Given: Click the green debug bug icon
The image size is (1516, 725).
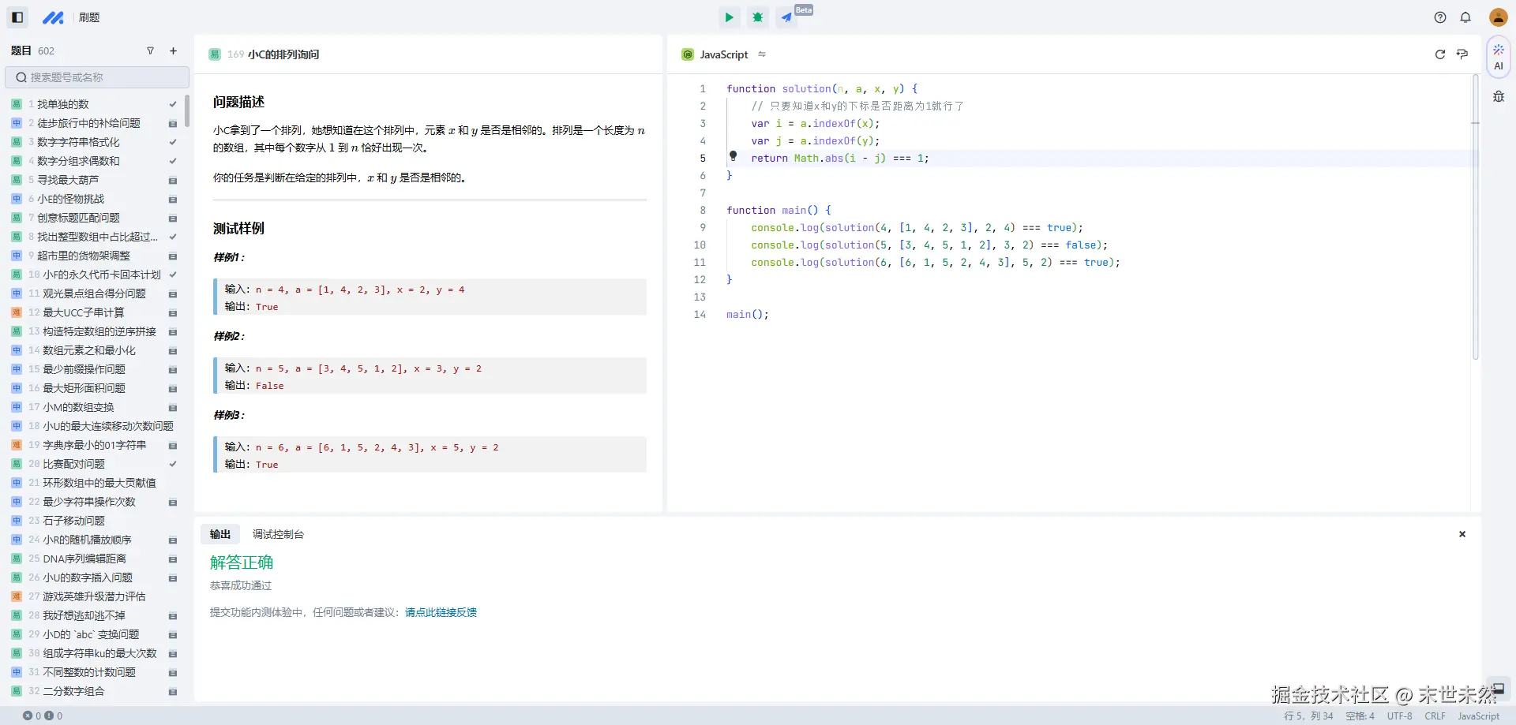Looking at the screenshot, I should [757, 17].
